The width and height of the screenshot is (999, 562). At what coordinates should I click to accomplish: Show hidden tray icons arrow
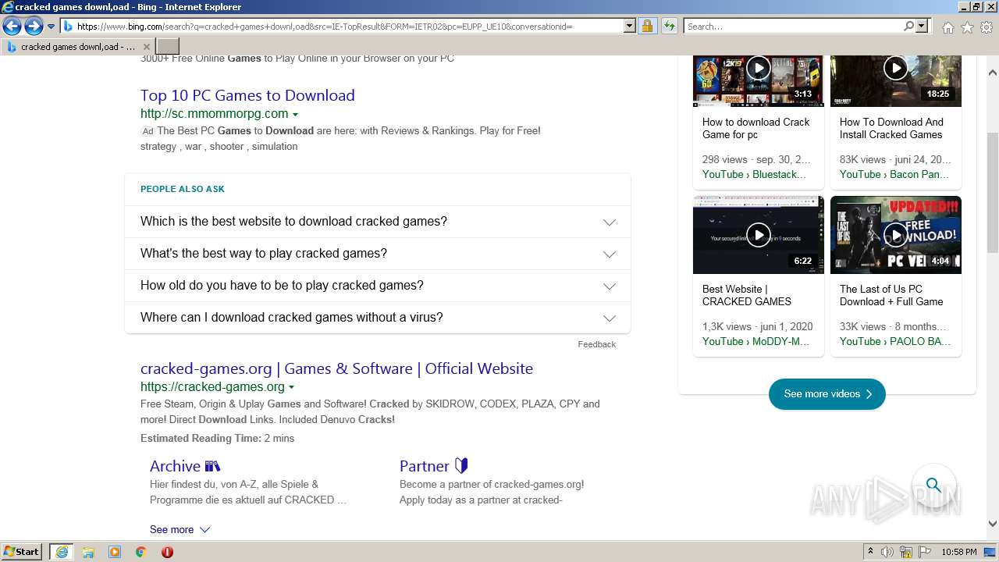click(x=870, y=552)
